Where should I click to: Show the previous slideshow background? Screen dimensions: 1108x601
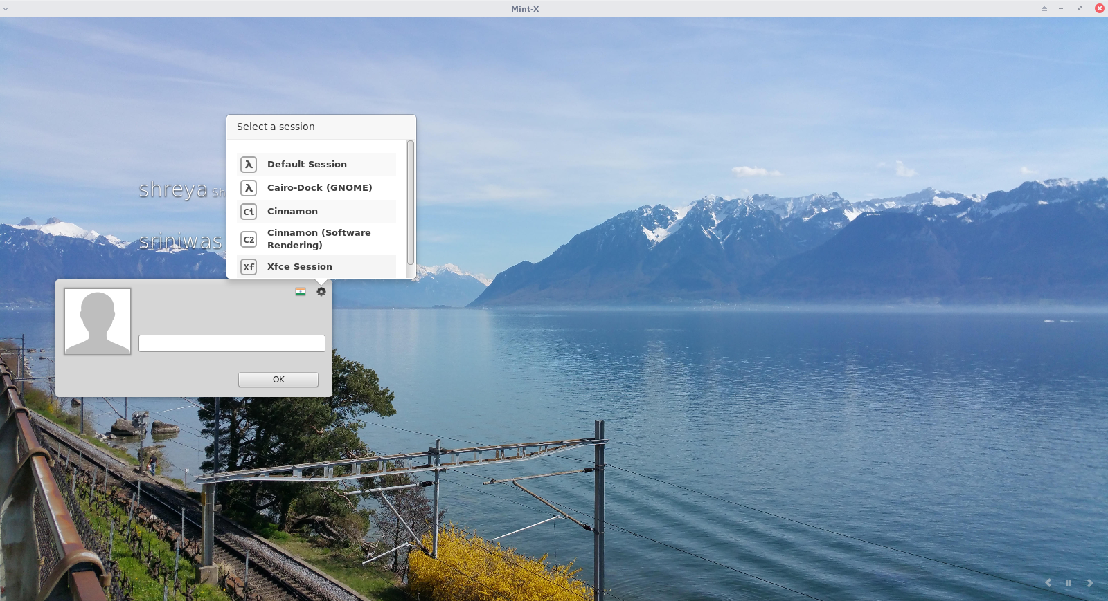[x=1048, y=583]
